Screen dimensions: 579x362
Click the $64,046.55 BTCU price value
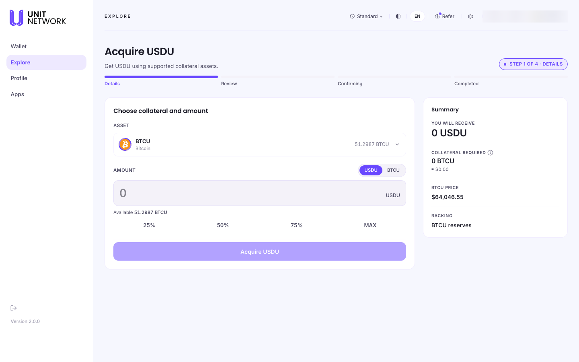pyautogui.click(x=448, y=197)
